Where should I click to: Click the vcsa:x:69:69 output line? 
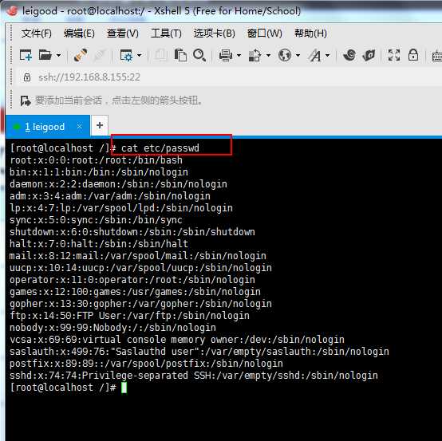point(177,340)
